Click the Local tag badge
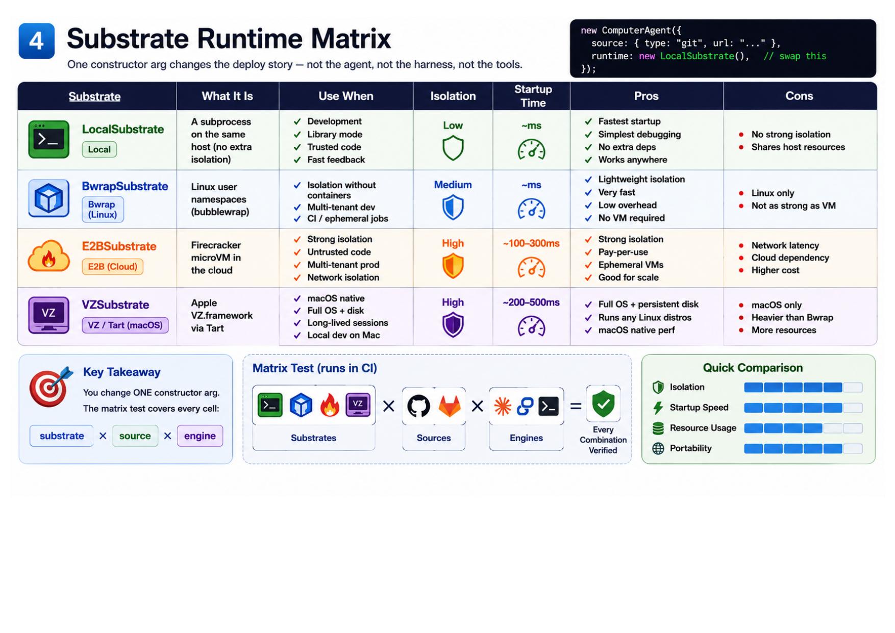 [x=99, y=149]
